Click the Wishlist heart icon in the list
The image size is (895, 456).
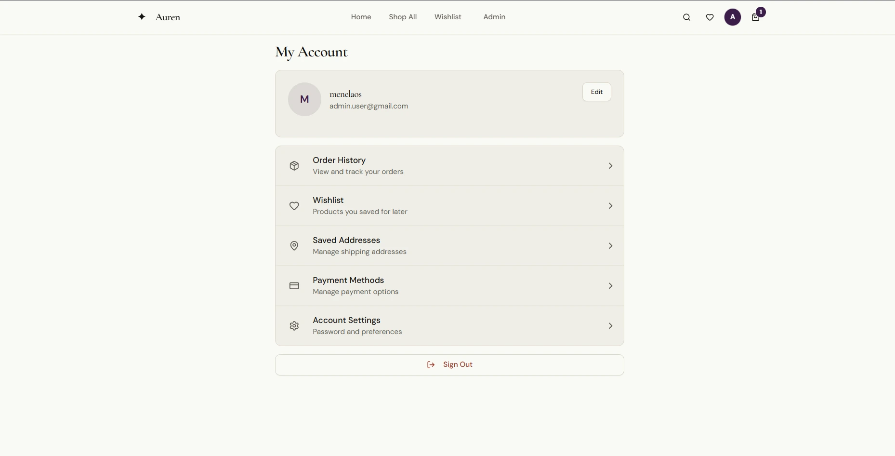tap(294, 206)
